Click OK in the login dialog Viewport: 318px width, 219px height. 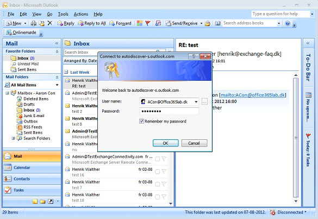[x=165, y=143]
